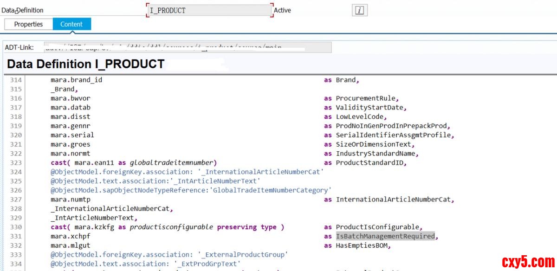
Task: Click the InternationalArticleNumberCat alias on line 327
Action: tap(394, 200)
